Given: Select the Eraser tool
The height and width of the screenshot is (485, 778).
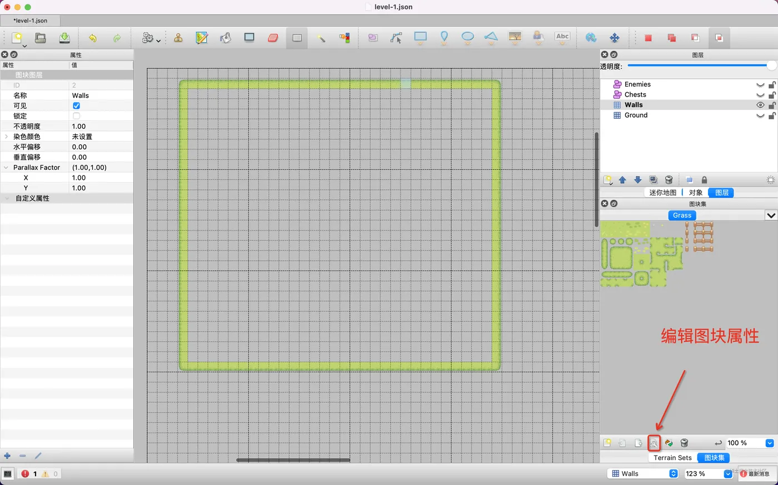Looking at the screenshot, I should pyautogui.click(x=273, y=38).
